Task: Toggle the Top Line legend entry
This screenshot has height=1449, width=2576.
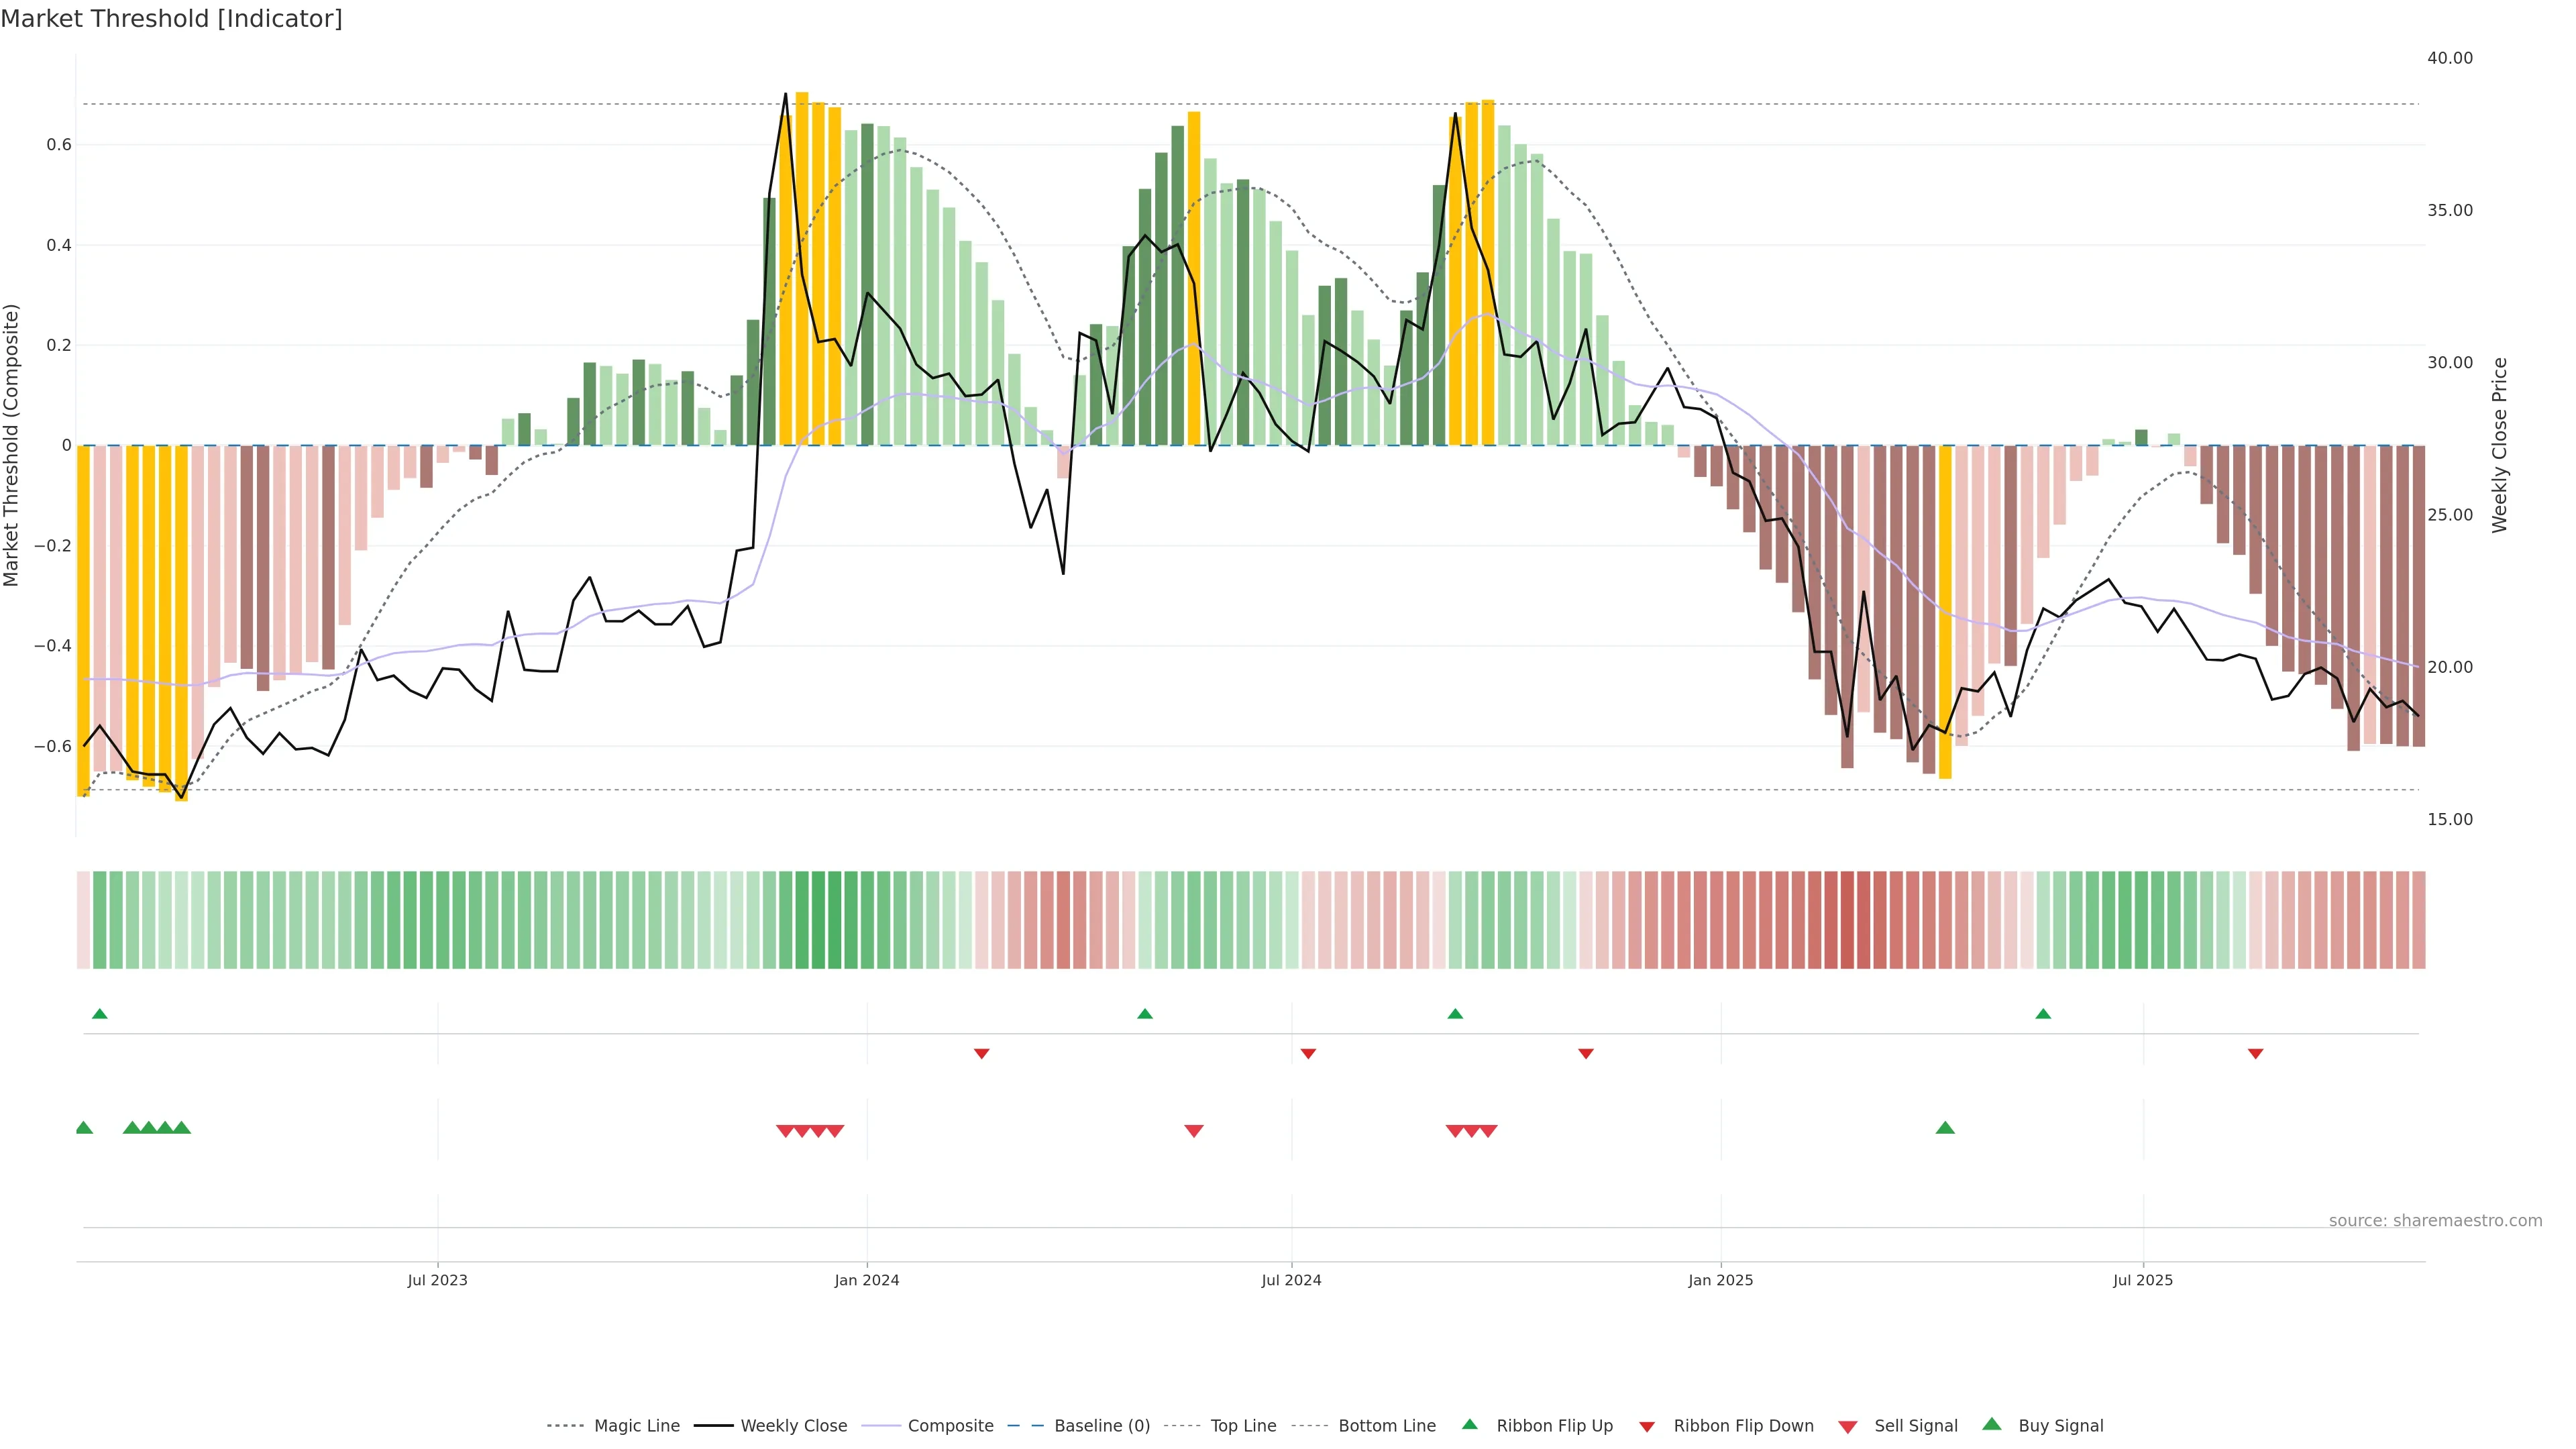Action: coord(1243,1426)
